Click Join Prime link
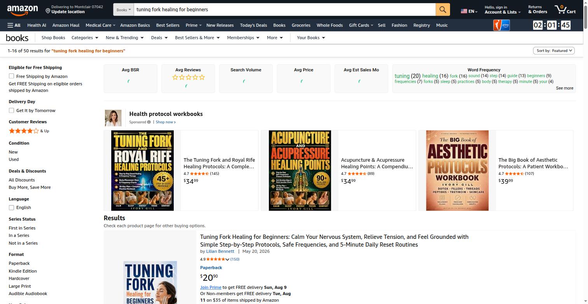The image size is (588, 304). [x=211, y=287]
